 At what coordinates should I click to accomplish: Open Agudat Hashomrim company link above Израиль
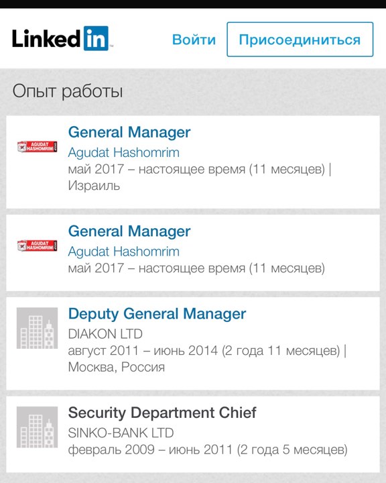(x=124, y=152)
